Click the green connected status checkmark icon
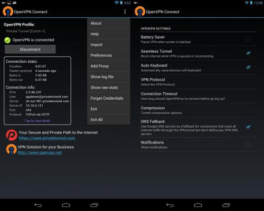 coord(7,40)
